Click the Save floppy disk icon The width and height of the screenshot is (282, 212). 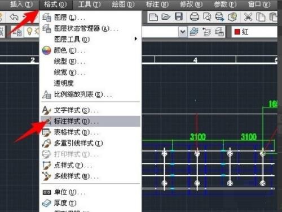[179, 17]
